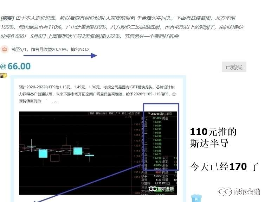Select 叠加 in the chart toolbar

point(98,114)
